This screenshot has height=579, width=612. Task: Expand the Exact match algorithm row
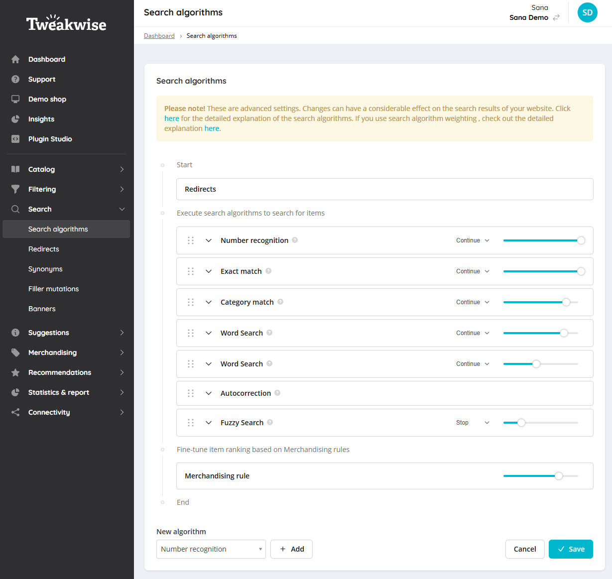click(x=209, y=271)
